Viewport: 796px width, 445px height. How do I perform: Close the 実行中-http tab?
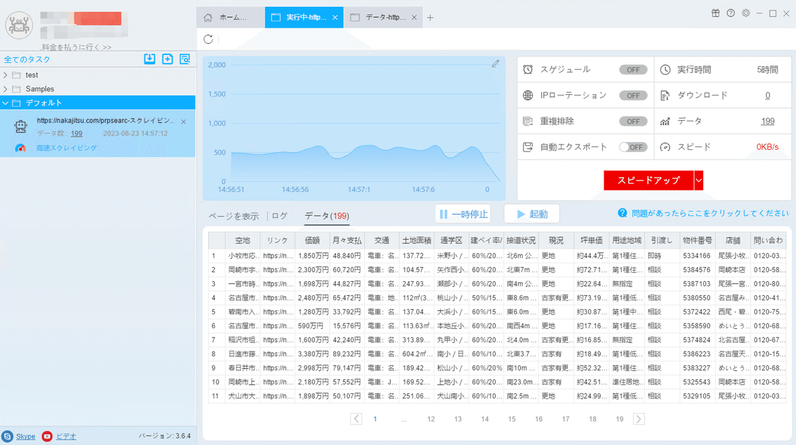(x=335, y=18)
